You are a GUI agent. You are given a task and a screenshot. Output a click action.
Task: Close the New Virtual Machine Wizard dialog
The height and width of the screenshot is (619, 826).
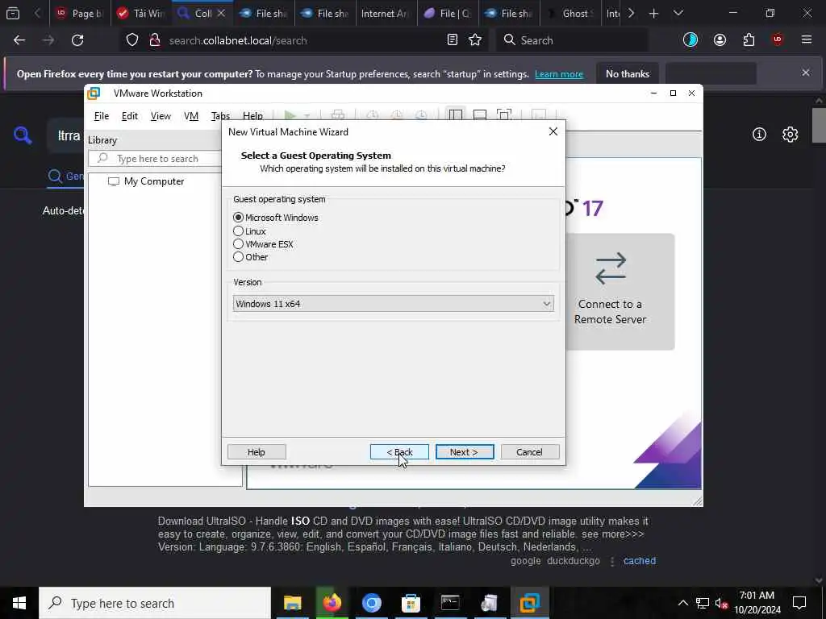tap(553, 131)
